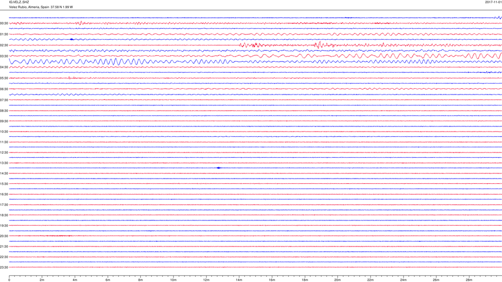Choose the 10:30 trace label
Viewport: 502px width, 282px height.
(4, 132)
